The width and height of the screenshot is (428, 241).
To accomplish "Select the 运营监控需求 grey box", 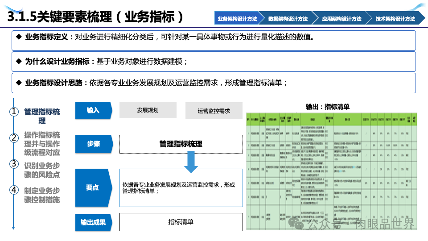I will coord(214,111).
